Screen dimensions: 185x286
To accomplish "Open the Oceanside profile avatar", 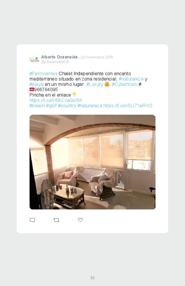I will pyautogui.click(x=34, y=59).
